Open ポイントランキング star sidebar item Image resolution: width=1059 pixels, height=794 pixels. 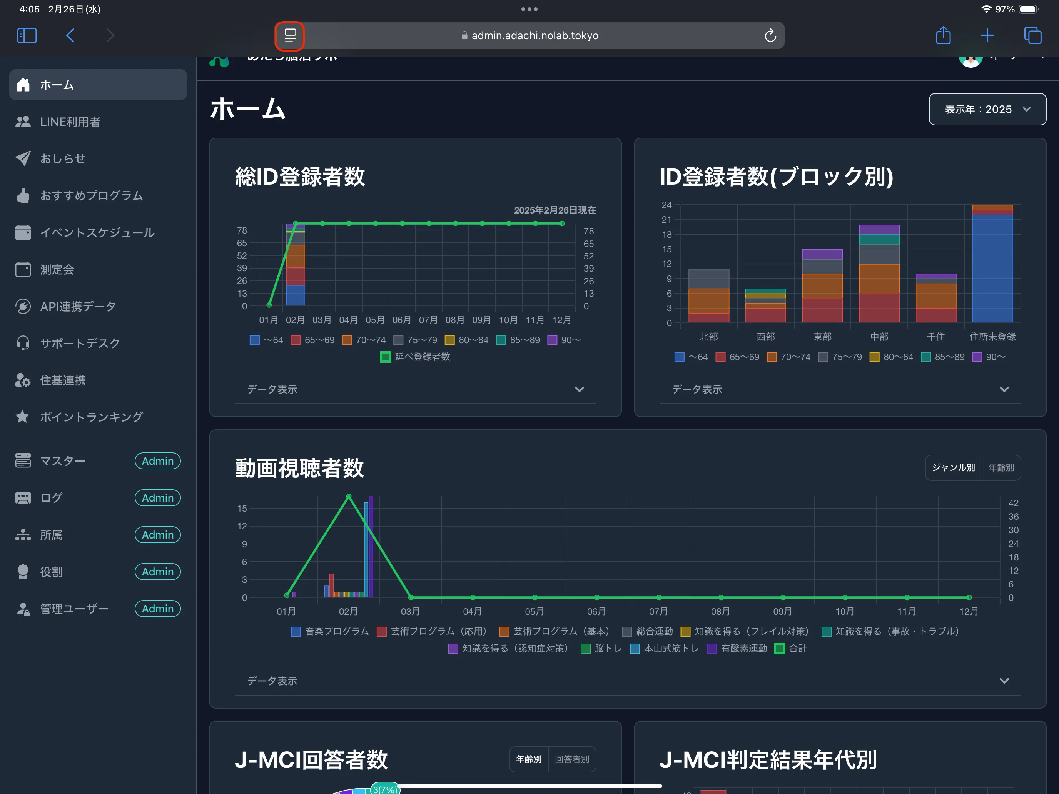[91, 417]
